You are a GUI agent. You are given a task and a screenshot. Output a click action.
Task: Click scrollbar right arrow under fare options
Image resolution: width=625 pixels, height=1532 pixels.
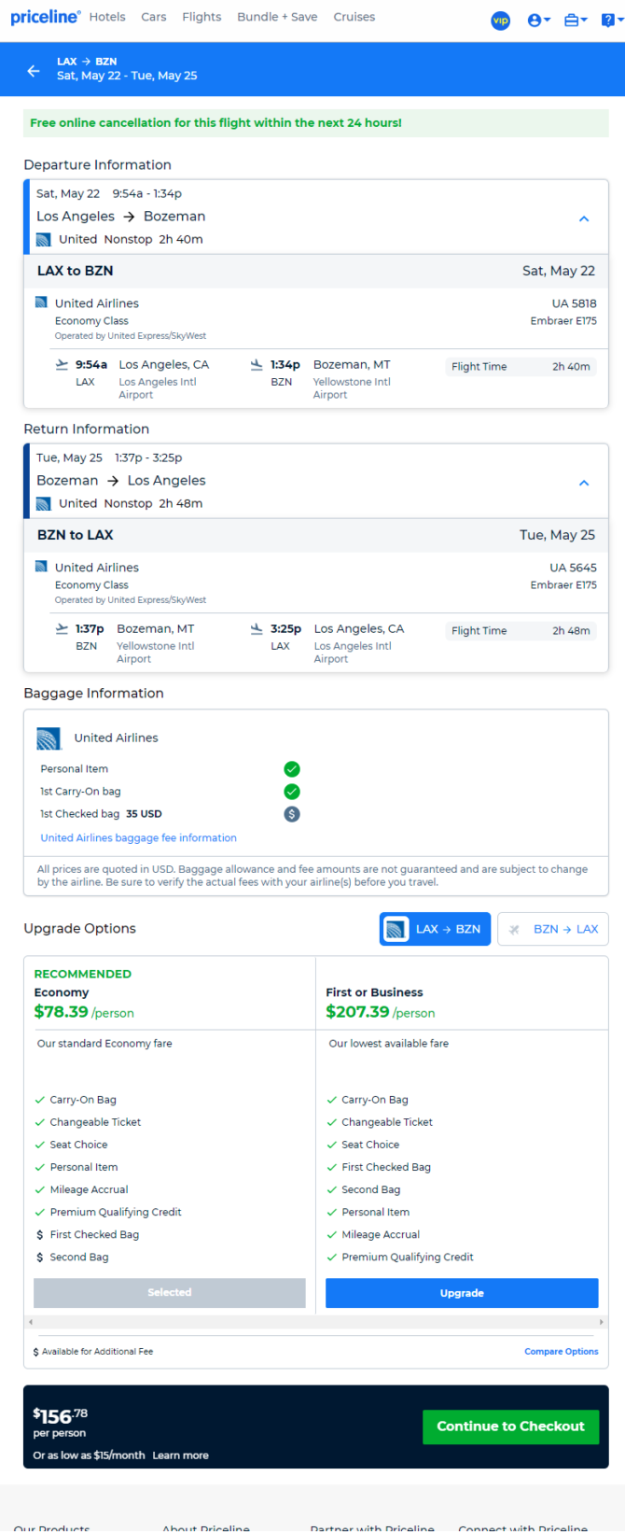[602, 1322]
